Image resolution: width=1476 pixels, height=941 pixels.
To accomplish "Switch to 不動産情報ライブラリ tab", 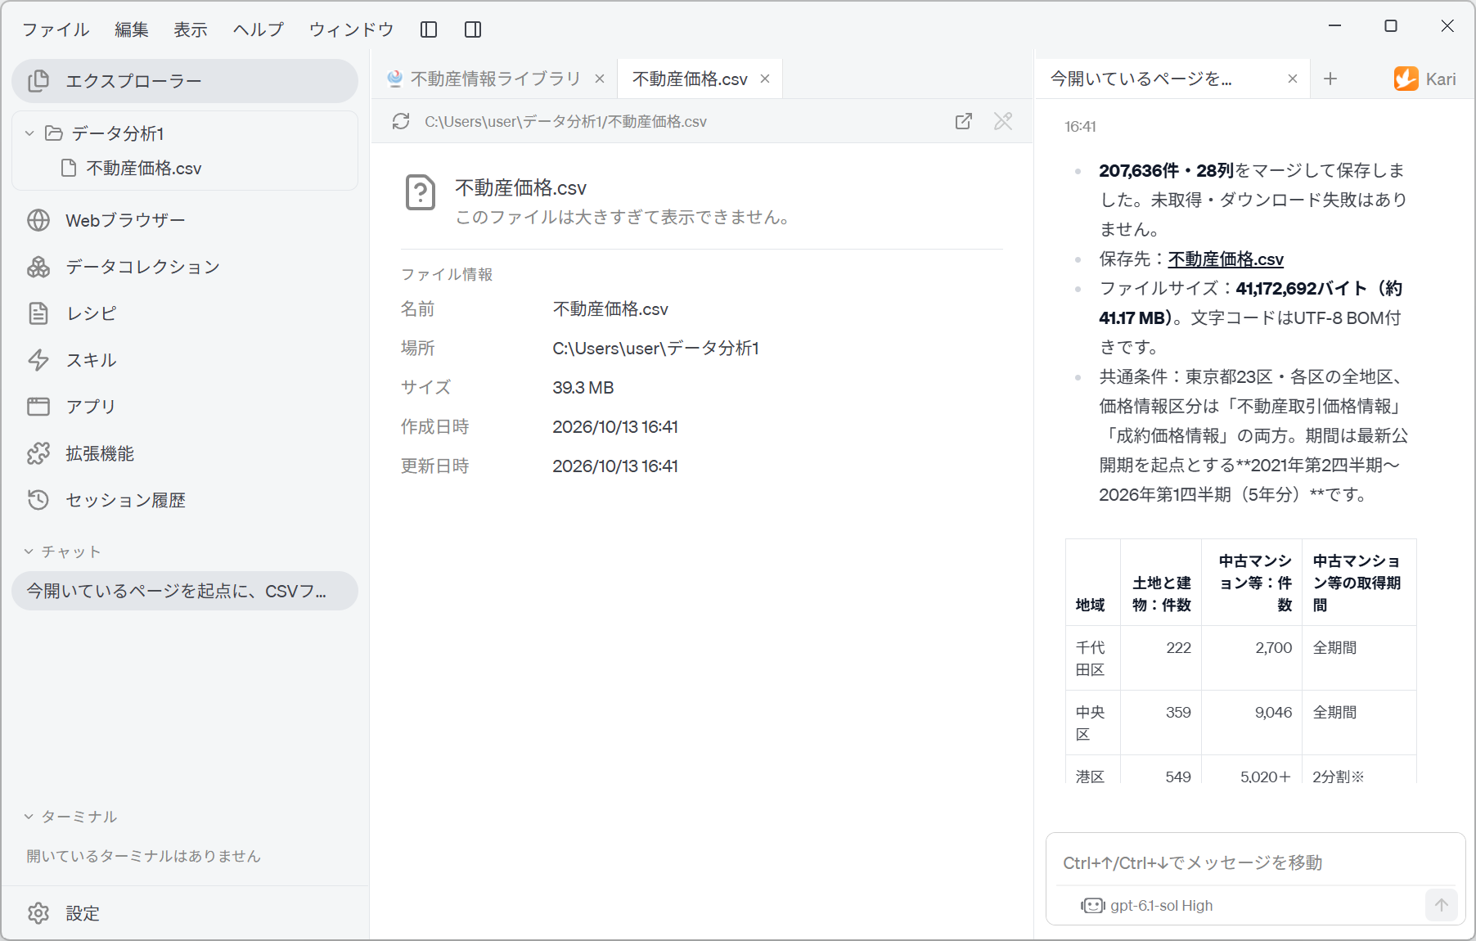I will pyautogui.click(x=495, y=79).
